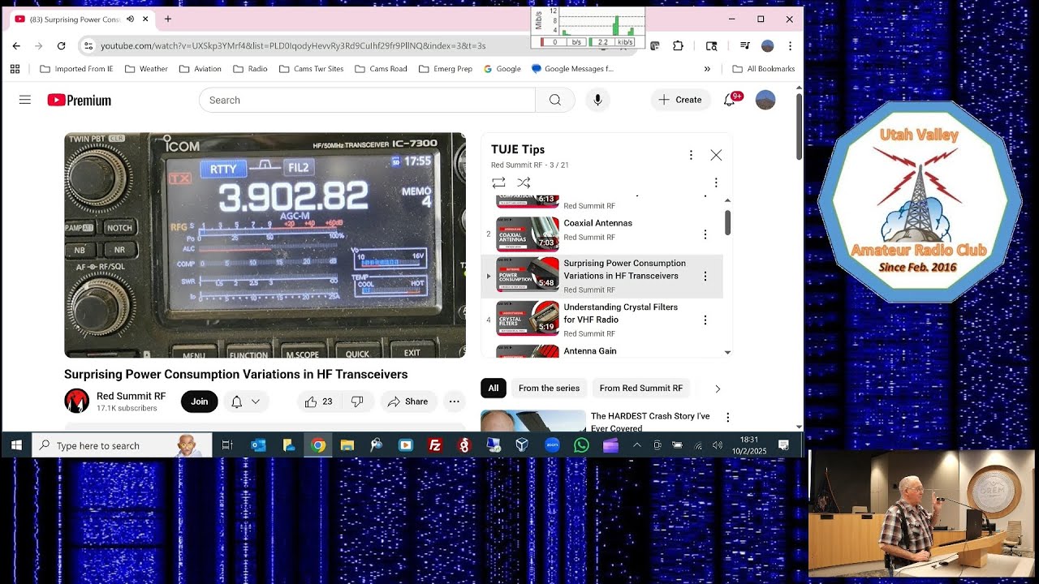The height and width of the screenshot is (584, 1039).
Task: Open YouTube notifications bell with 9+ badge
Action: [x=730, y=100]
